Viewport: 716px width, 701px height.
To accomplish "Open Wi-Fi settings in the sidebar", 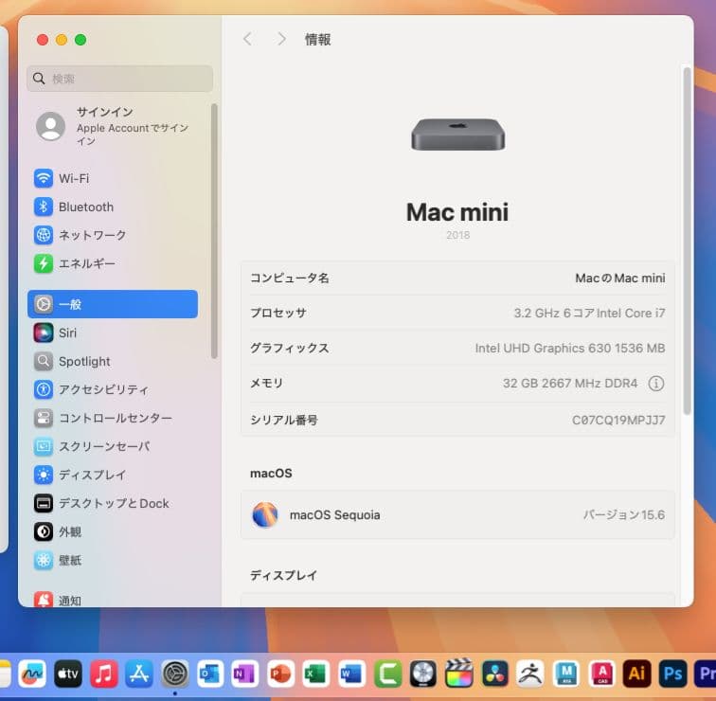I will tap(113, 178).
